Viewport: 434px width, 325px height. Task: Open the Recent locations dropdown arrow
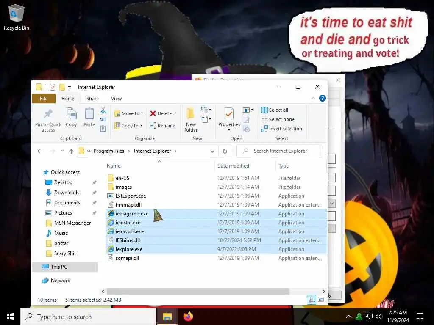pos(63,151)
